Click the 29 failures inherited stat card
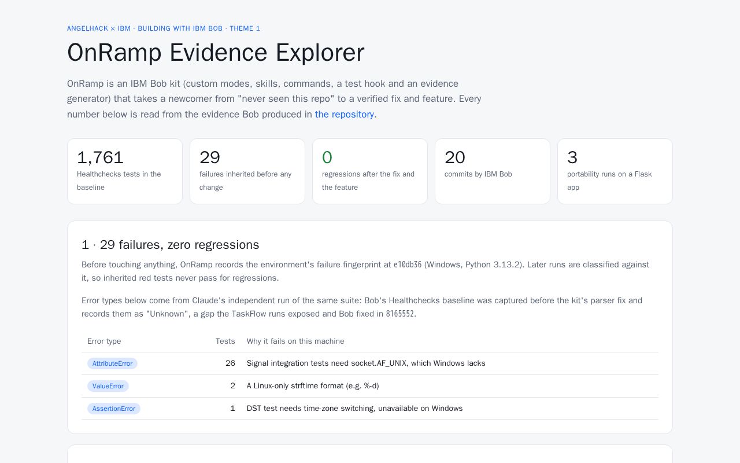Viewport: 740px width, 463px height. (x=247, y=171)
